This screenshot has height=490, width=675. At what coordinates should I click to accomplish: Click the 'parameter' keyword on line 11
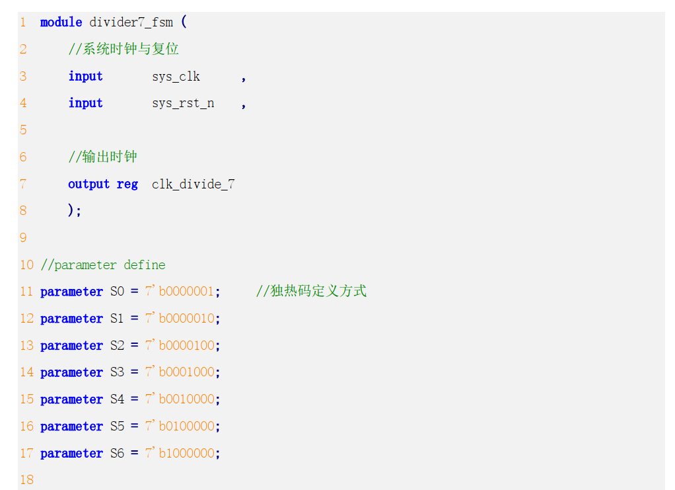click(x=71, y=292)
